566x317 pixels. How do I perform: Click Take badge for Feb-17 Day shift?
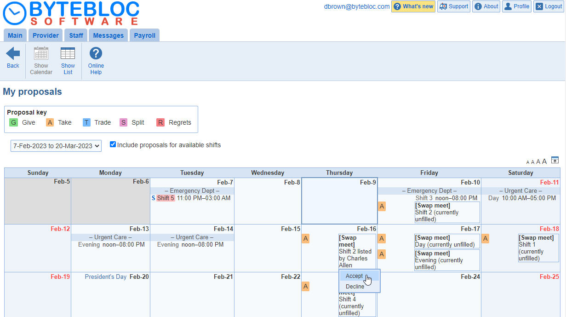pos(382,238)
